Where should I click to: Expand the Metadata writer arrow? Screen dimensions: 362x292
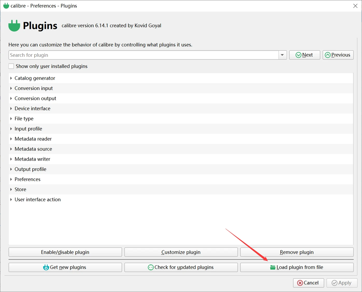pos(11,159)
